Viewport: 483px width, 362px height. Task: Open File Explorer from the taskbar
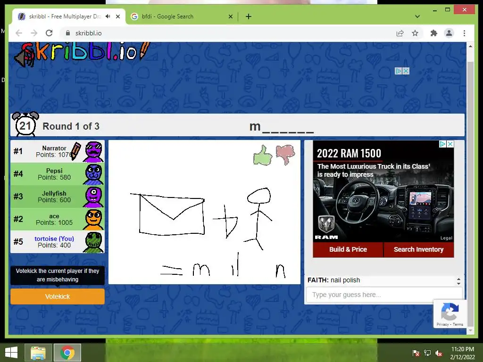[x=38, y=353]
